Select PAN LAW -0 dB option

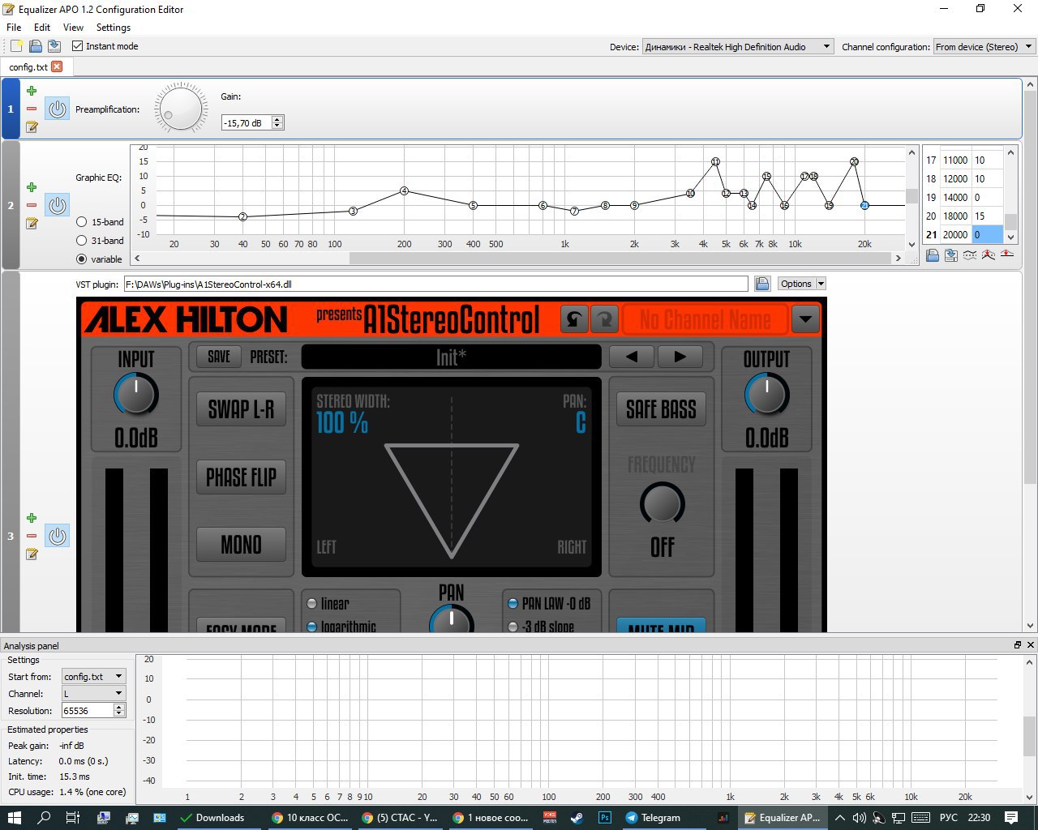pyautogui.click(x=513, y=604)
